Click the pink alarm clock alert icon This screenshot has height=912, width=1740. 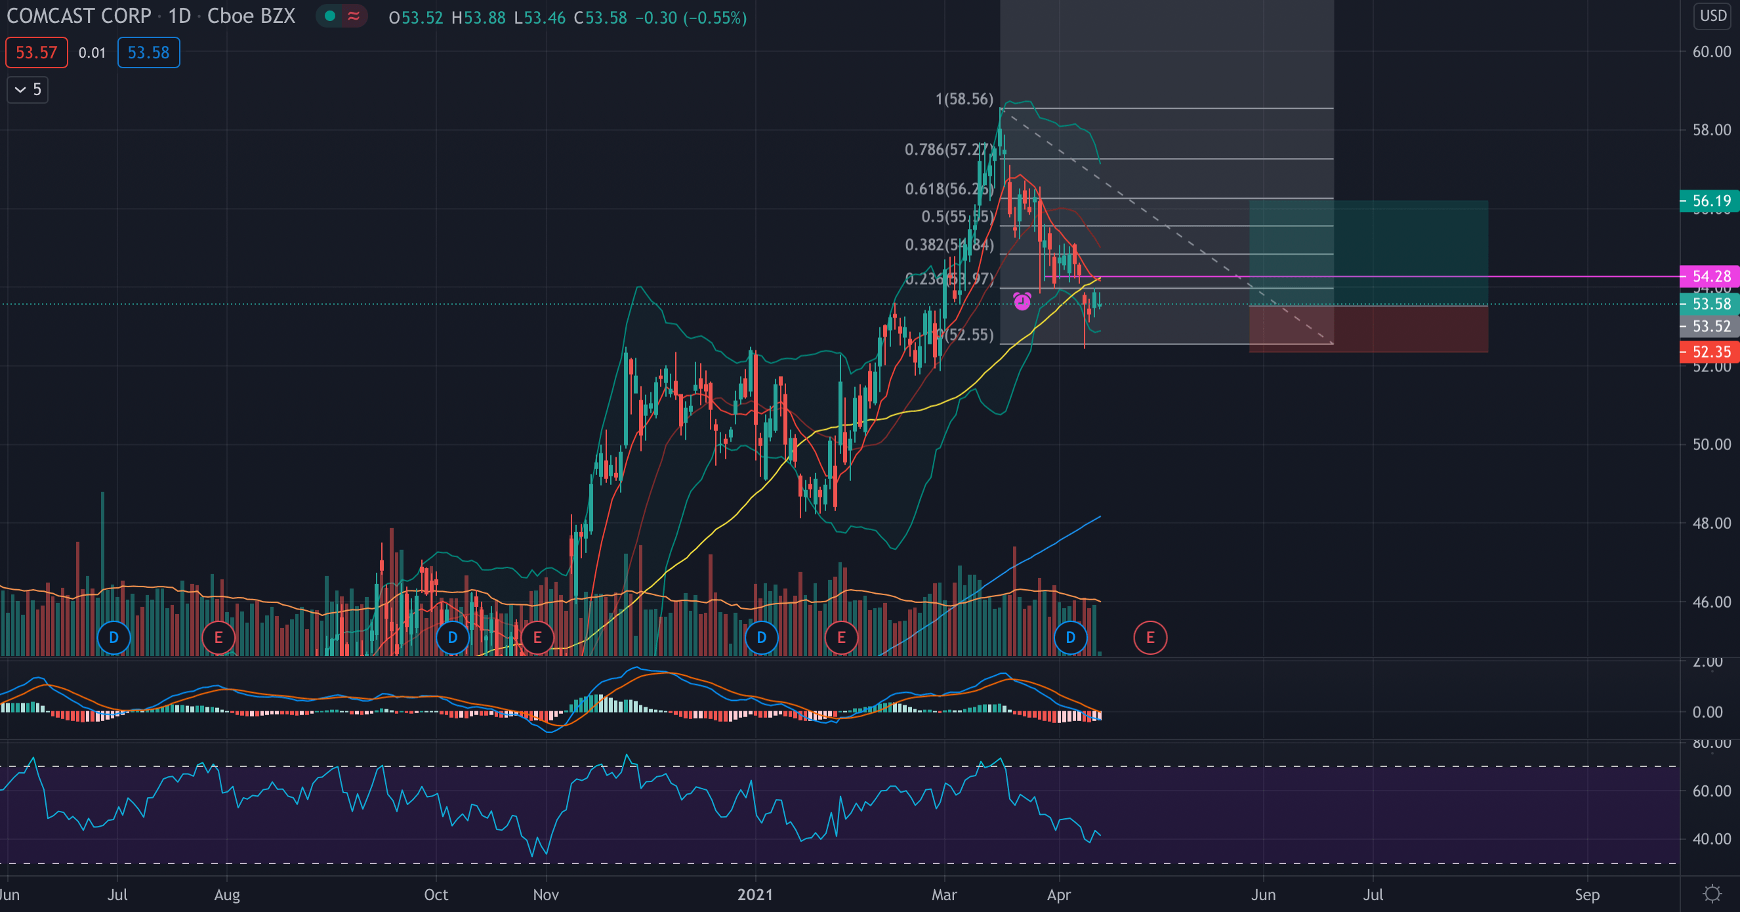coord(1022,301)
